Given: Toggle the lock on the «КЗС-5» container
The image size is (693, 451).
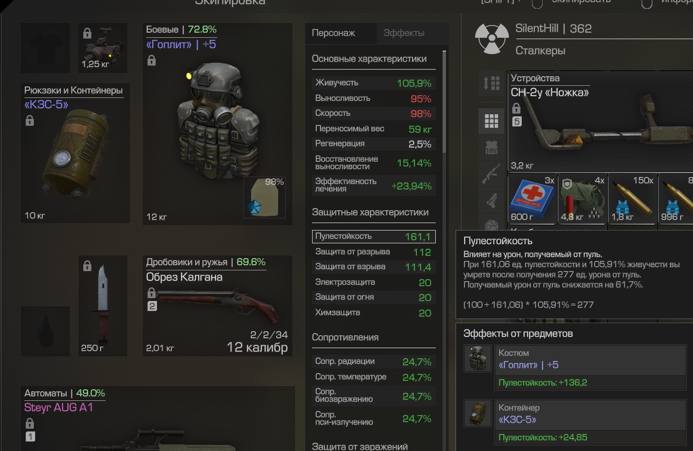Looking at the screenshot, I should tap(30, 120).
